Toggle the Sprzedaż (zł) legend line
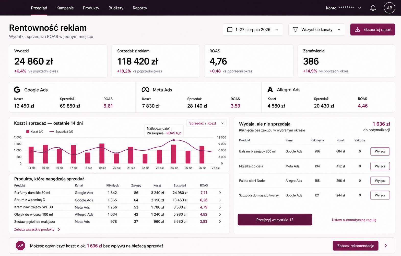The width and height of the screenshot is (401, 256). pyautogui.click(x=52, y=131)
